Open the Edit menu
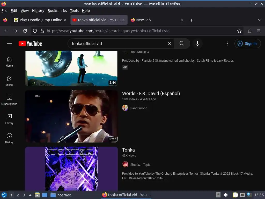Image resolution: width=265 pixels, height=199 pixels. (14, 11)
